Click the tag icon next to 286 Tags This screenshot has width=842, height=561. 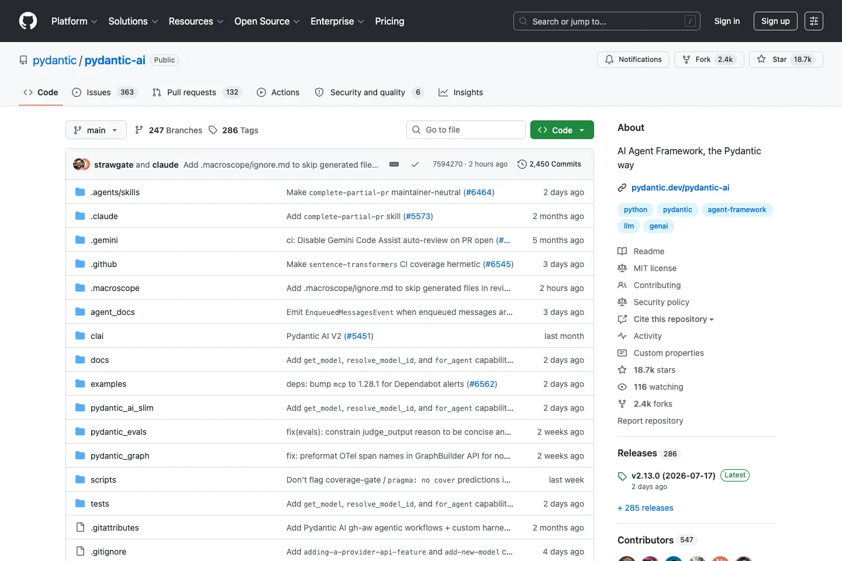click(x=213, y=130)
